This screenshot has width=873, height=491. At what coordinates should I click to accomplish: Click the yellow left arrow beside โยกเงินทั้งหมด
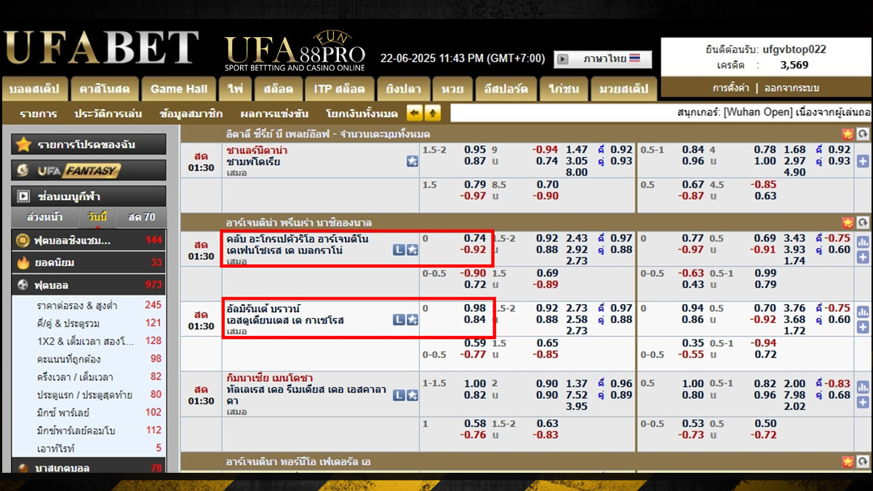[414, 113]
